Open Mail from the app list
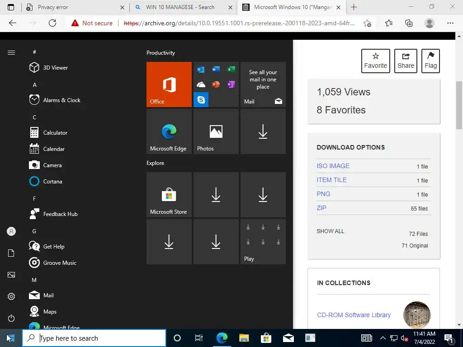Image resolution: width=463 pixels, height=347 pixels. [x=41, y=295]
